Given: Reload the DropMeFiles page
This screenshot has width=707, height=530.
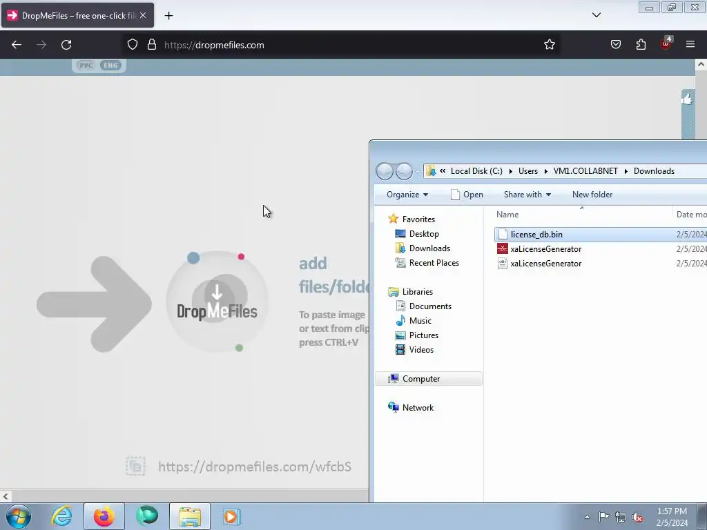Looking at the screenshot, I should point(66,45).
